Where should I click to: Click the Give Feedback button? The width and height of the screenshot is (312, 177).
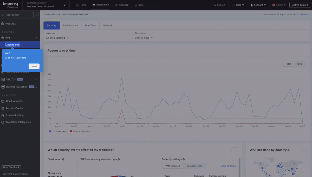pyautogui.click(x=11, y=167)
